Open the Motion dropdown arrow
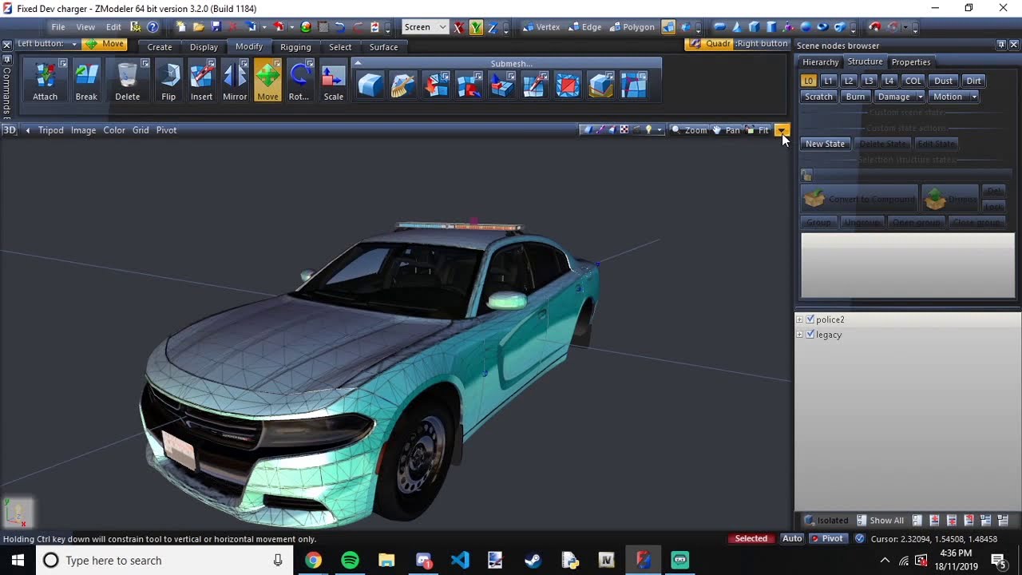Viewport: 1022px width, 575px height. (974, 97)
